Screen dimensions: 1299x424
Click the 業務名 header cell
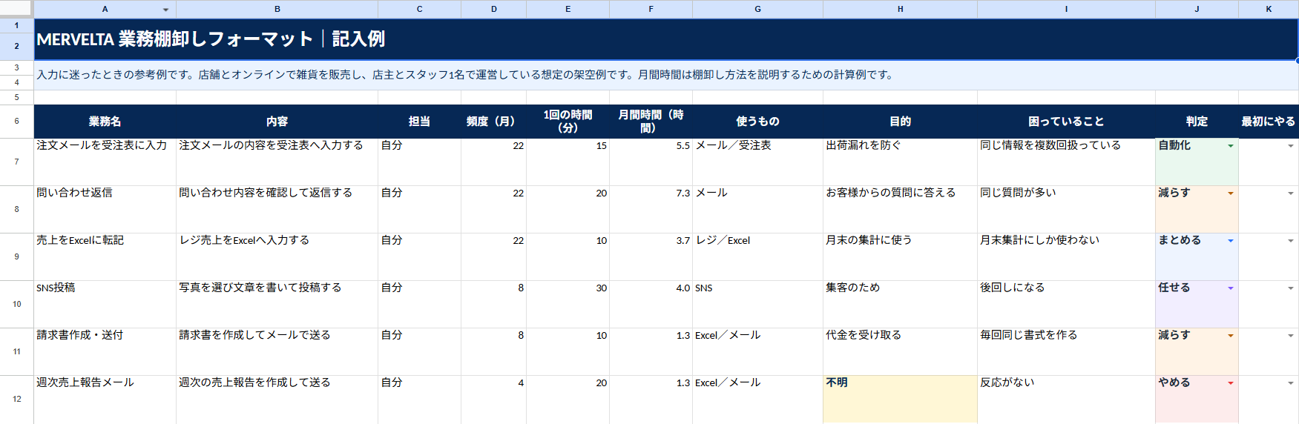pos(105,122)
